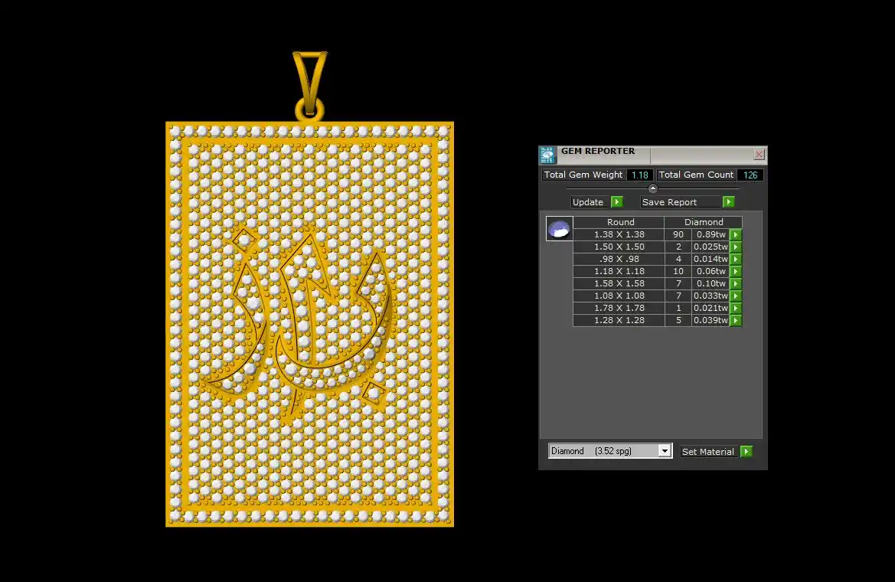Click green arrow for .98 X .98 row
The image size is (895, 582).
coord(736,260)
